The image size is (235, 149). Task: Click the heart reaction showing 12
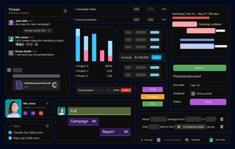[x=29, y=44]
